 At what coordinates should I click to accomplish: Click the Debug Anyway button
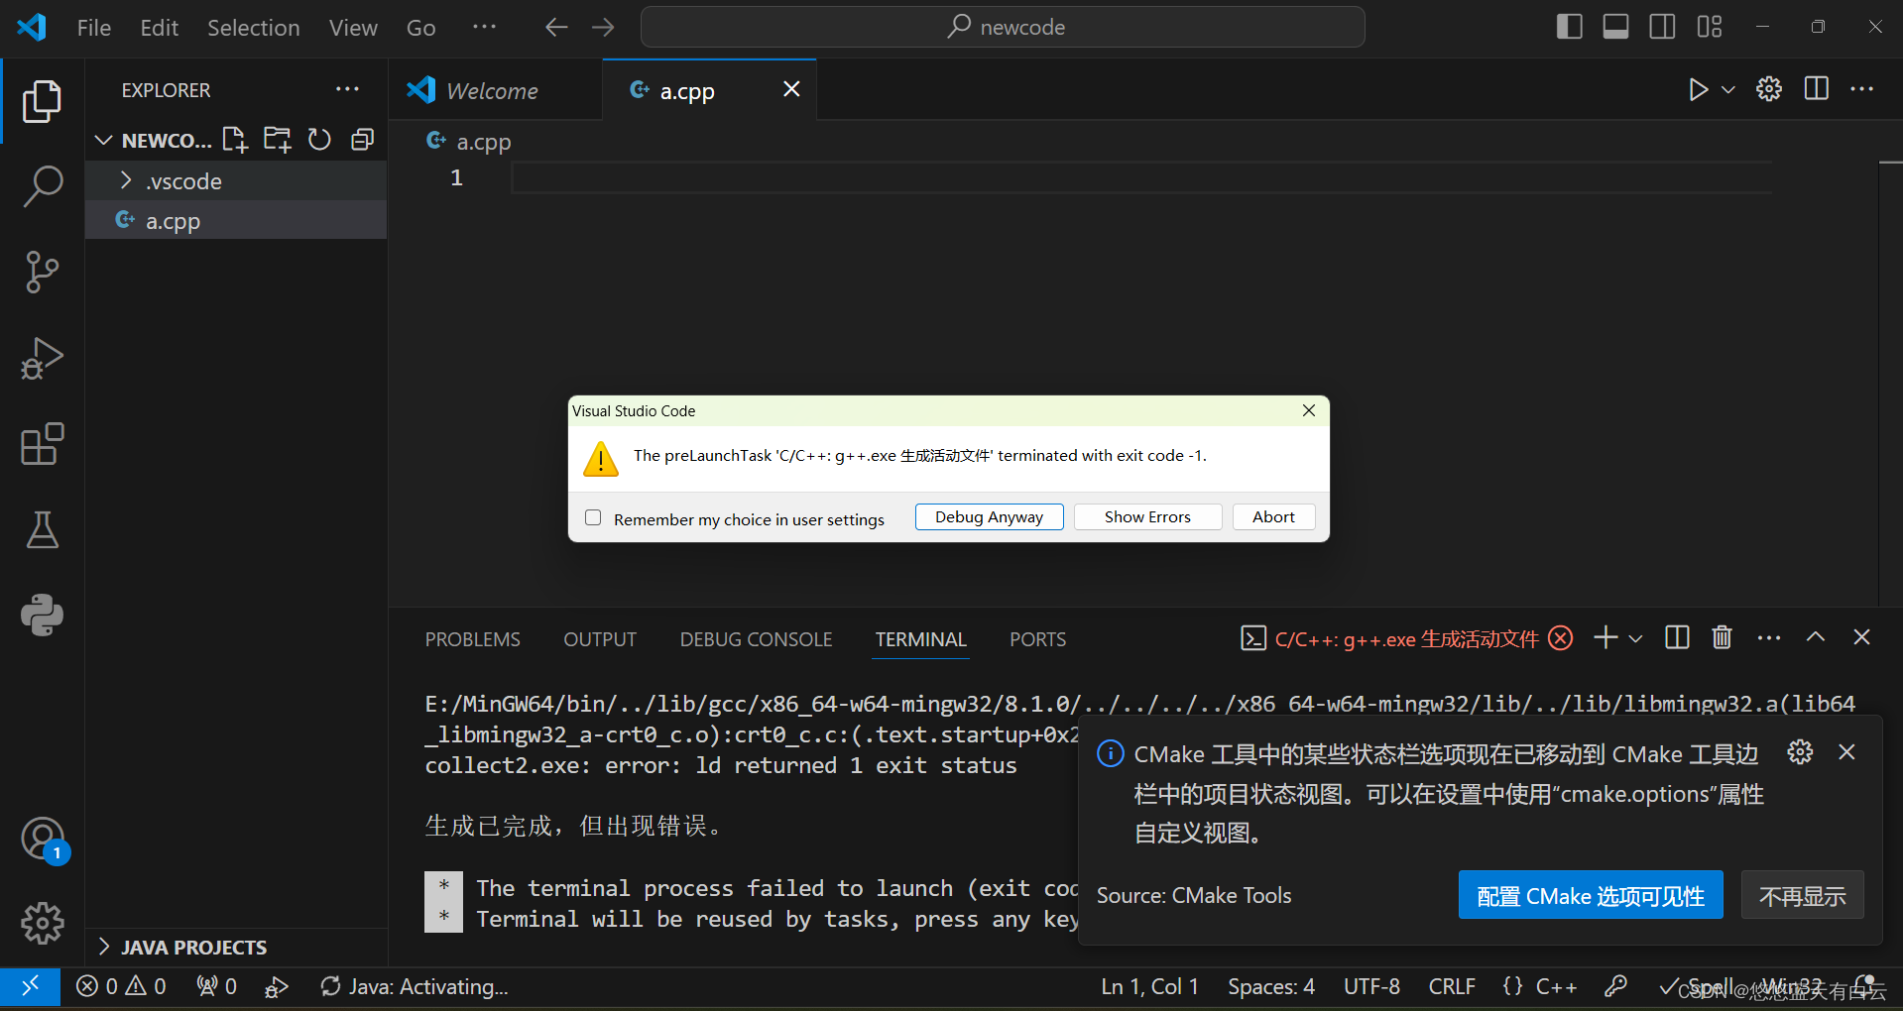point(989,516)
